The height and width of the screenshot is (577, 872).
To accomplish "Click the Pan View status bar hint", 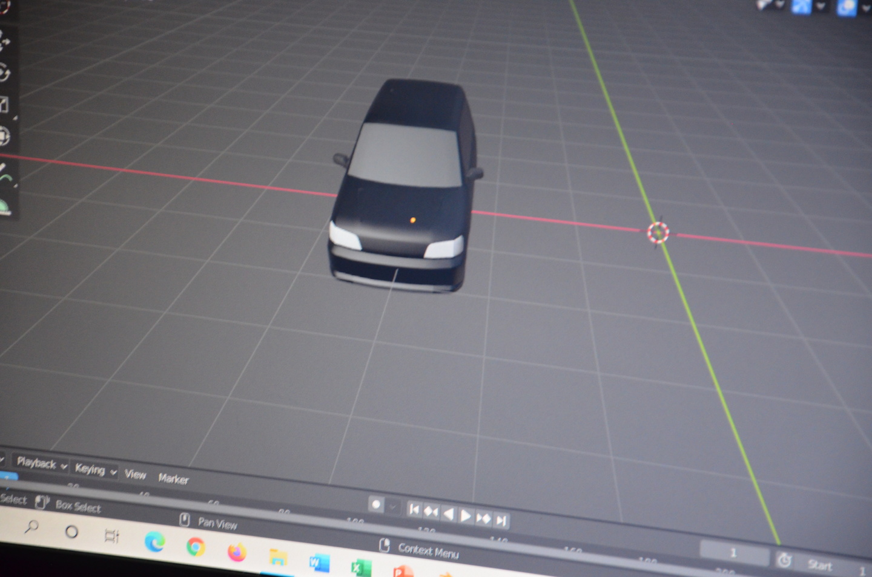I will point(217,524).
